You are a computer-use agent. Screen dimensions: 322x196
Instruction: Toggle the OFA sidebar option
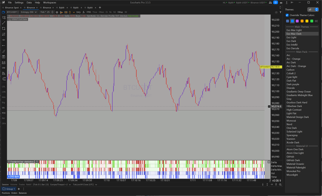[x=4, y=123]
